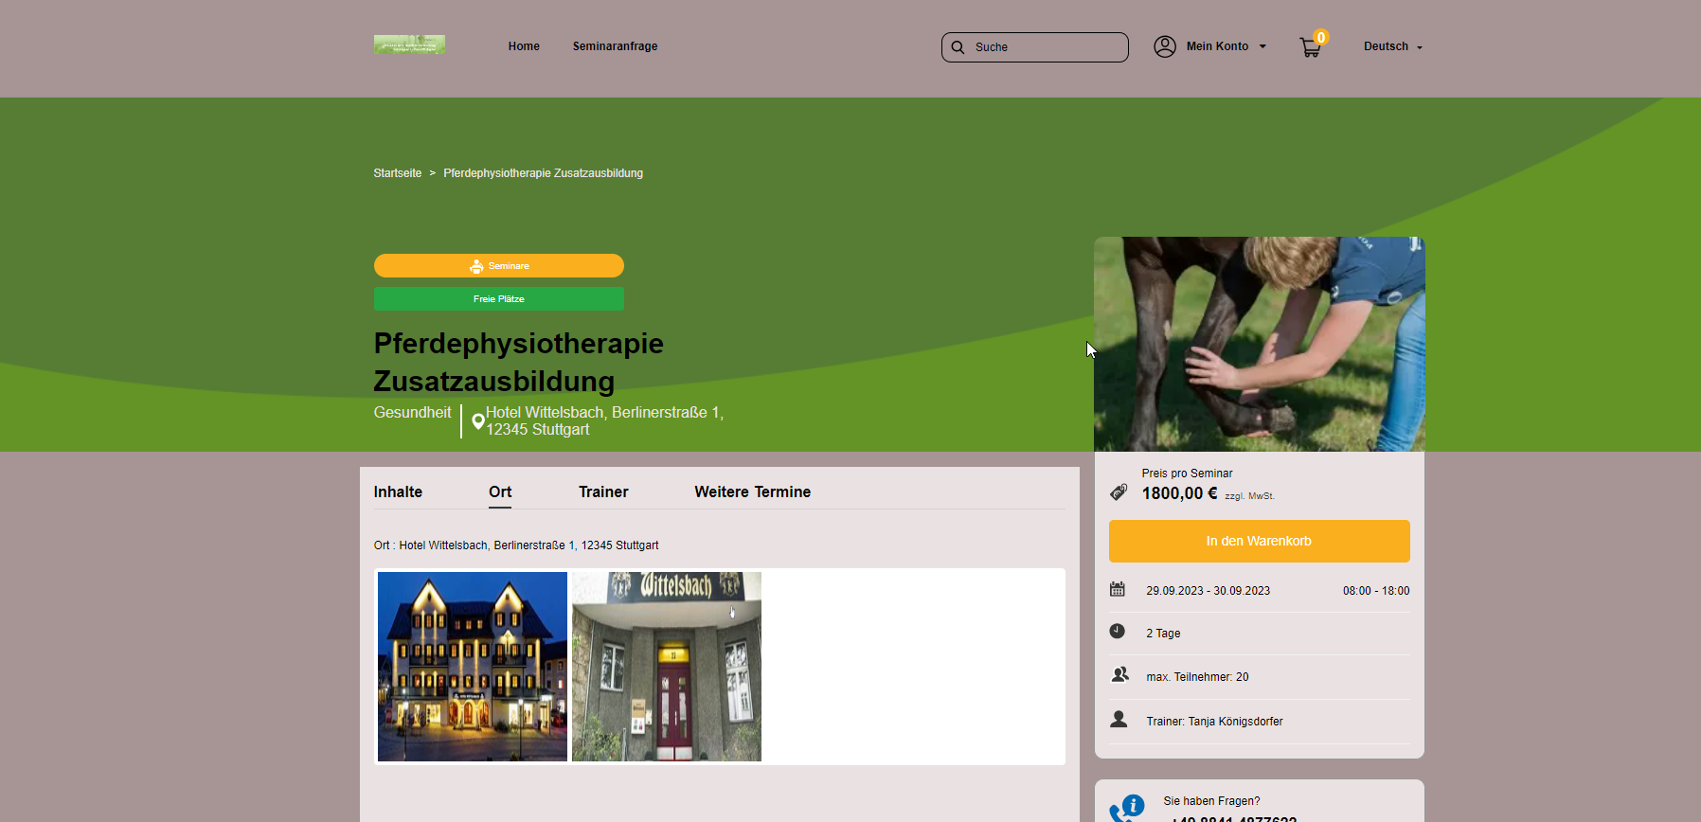
Task: Expand the Mein Konto dropdown
Action: click(x=1226, y=46)
